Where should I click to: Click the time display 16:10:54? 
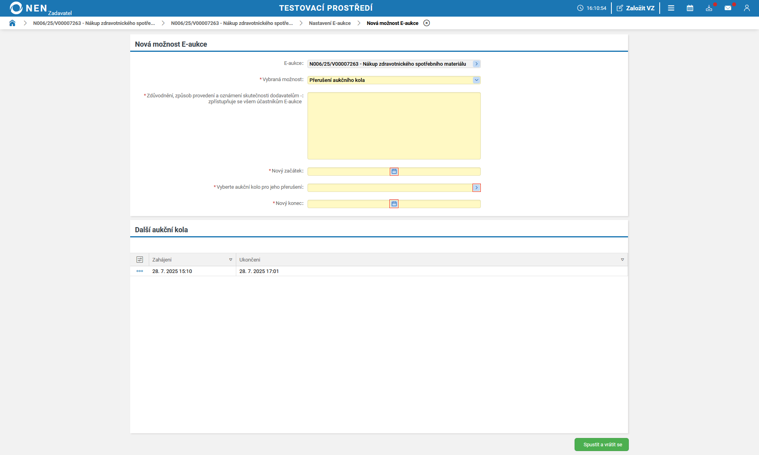(596, 8)
